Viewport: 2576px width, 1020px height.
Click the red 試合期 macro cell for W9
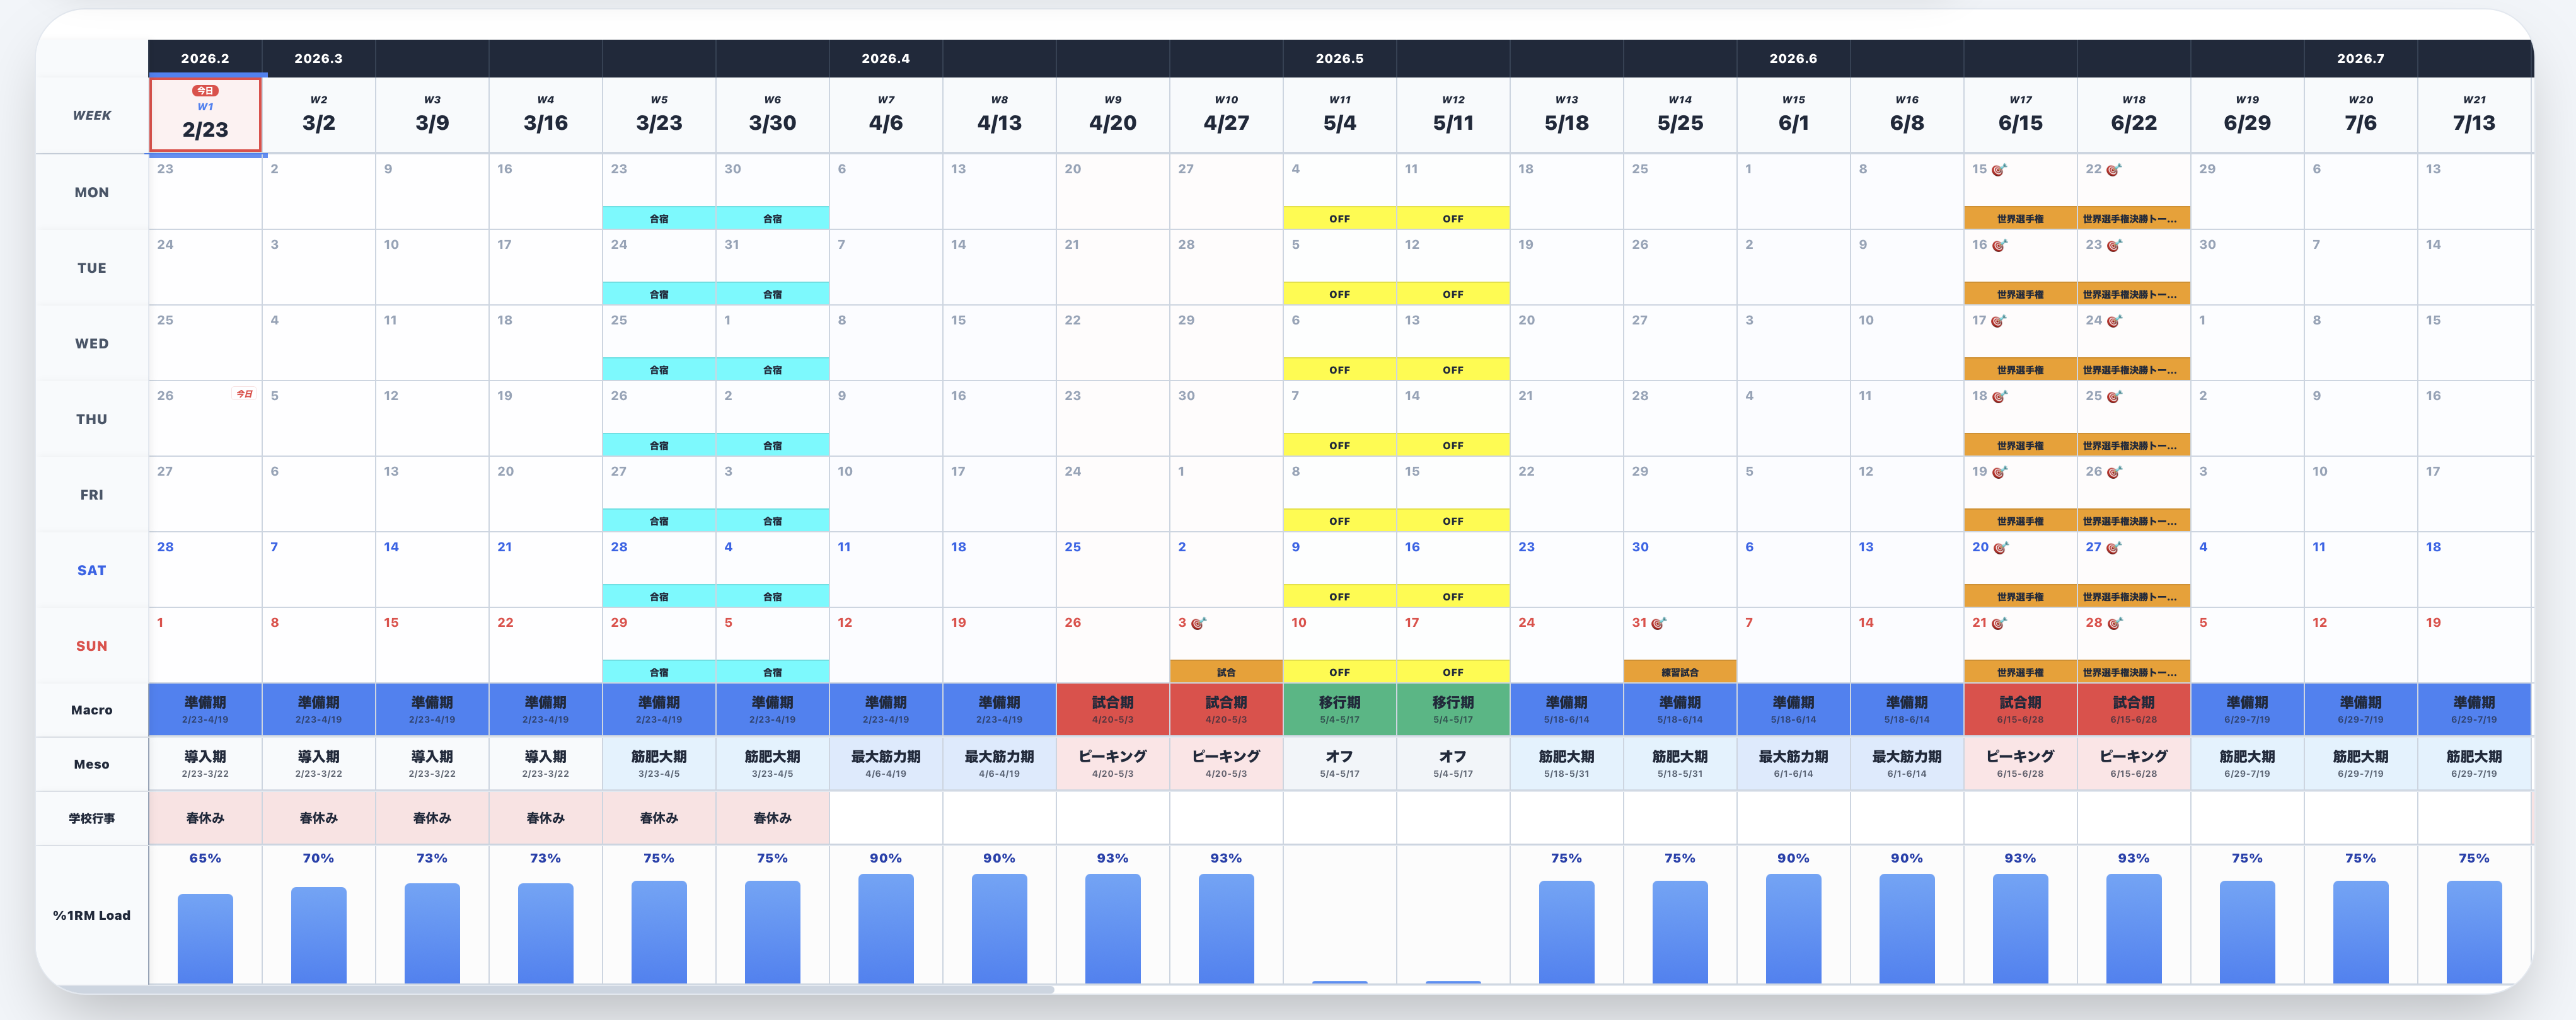coord(1112,709)
